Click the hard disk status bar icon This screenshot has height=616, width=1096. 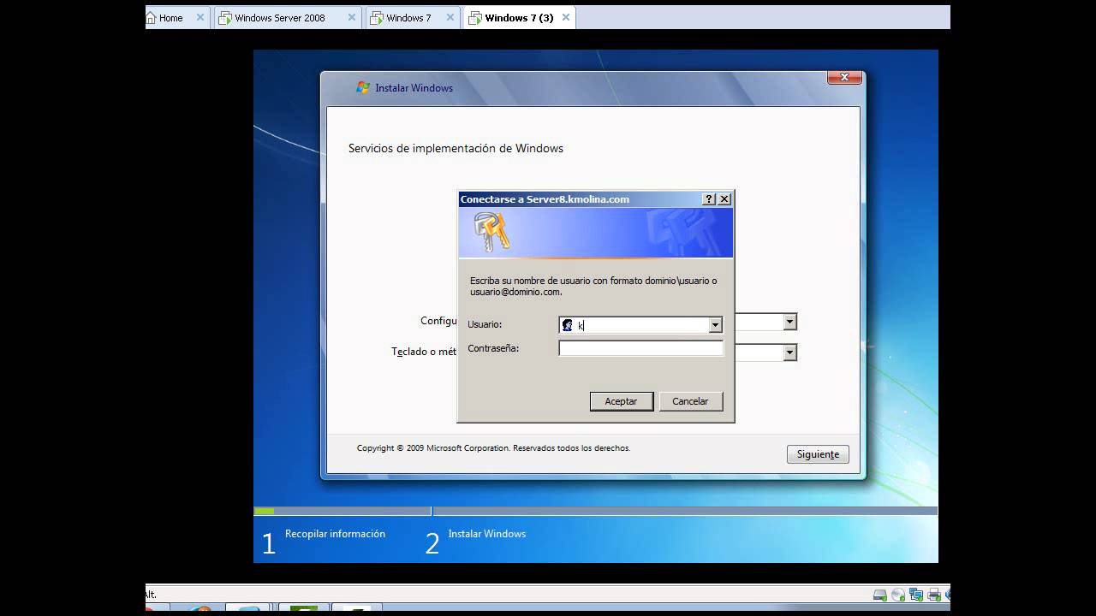point(880,595)
